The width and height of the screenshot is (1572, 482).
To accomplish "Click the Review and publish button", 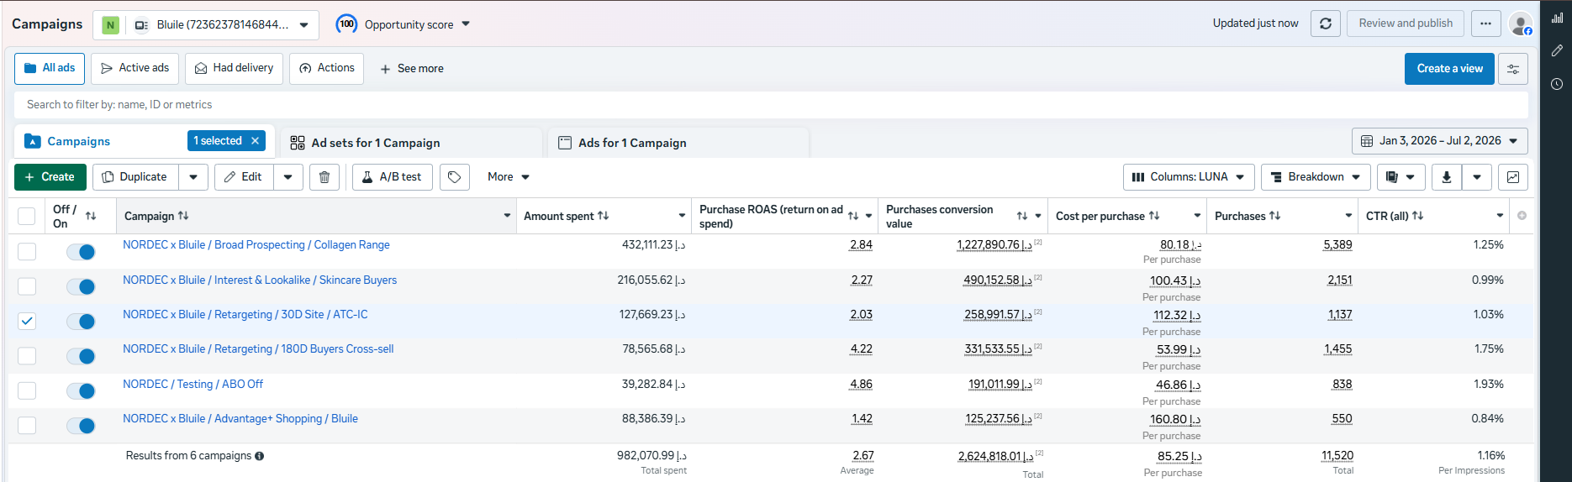I will coord(1406,24).
